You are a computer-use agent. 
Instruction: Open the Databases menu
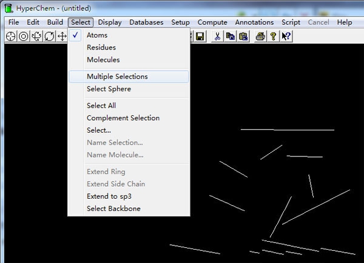coord(146,22)
